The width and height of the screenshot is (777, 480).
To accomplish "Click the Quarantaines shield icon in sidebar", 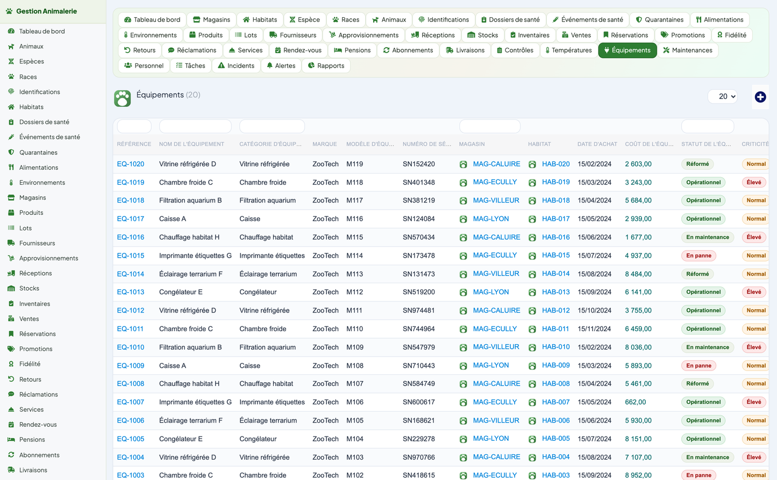I will point(11,152).
